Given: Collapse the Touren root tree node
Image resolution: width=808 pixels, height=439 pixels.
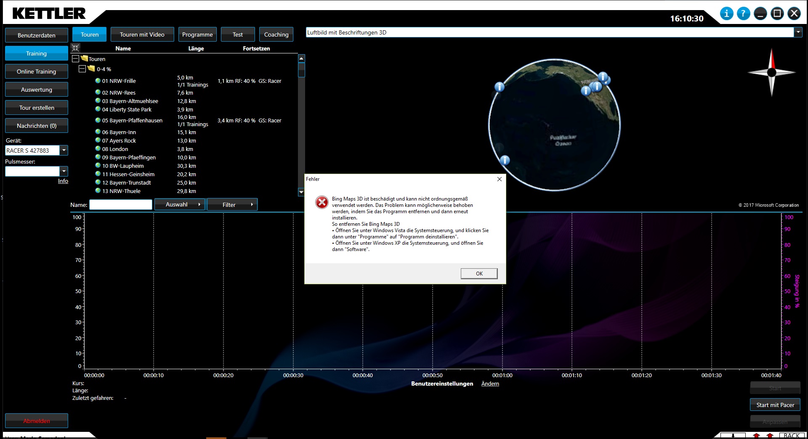Looking at the screenshot, I should tap(76, 58).
